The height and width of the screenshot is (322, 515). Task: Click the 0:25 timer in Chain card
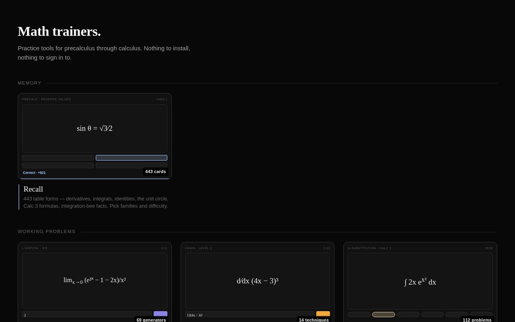(327, 248)
